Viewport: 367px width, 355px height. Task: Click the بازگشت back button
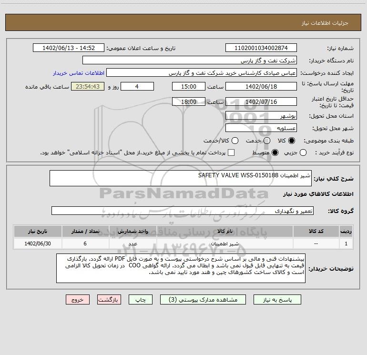click(109, 300)
